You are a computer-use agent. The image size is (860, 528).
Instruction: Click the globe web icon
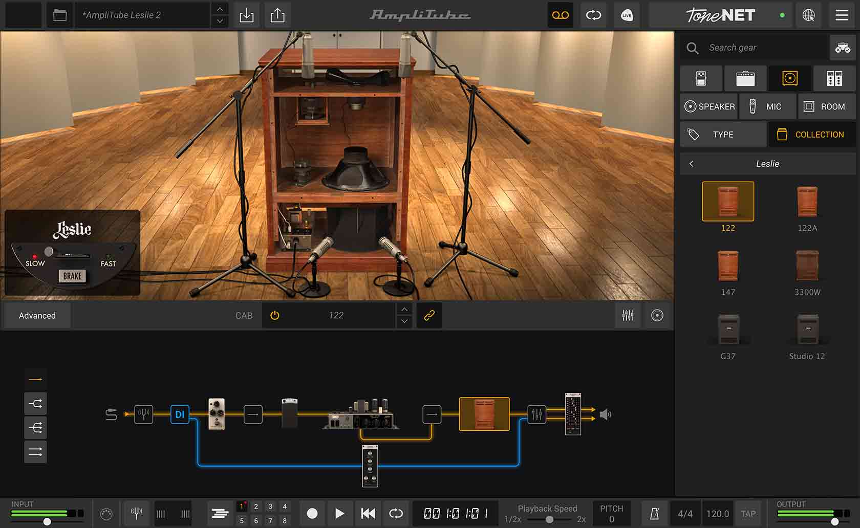(x=809, y=15)
